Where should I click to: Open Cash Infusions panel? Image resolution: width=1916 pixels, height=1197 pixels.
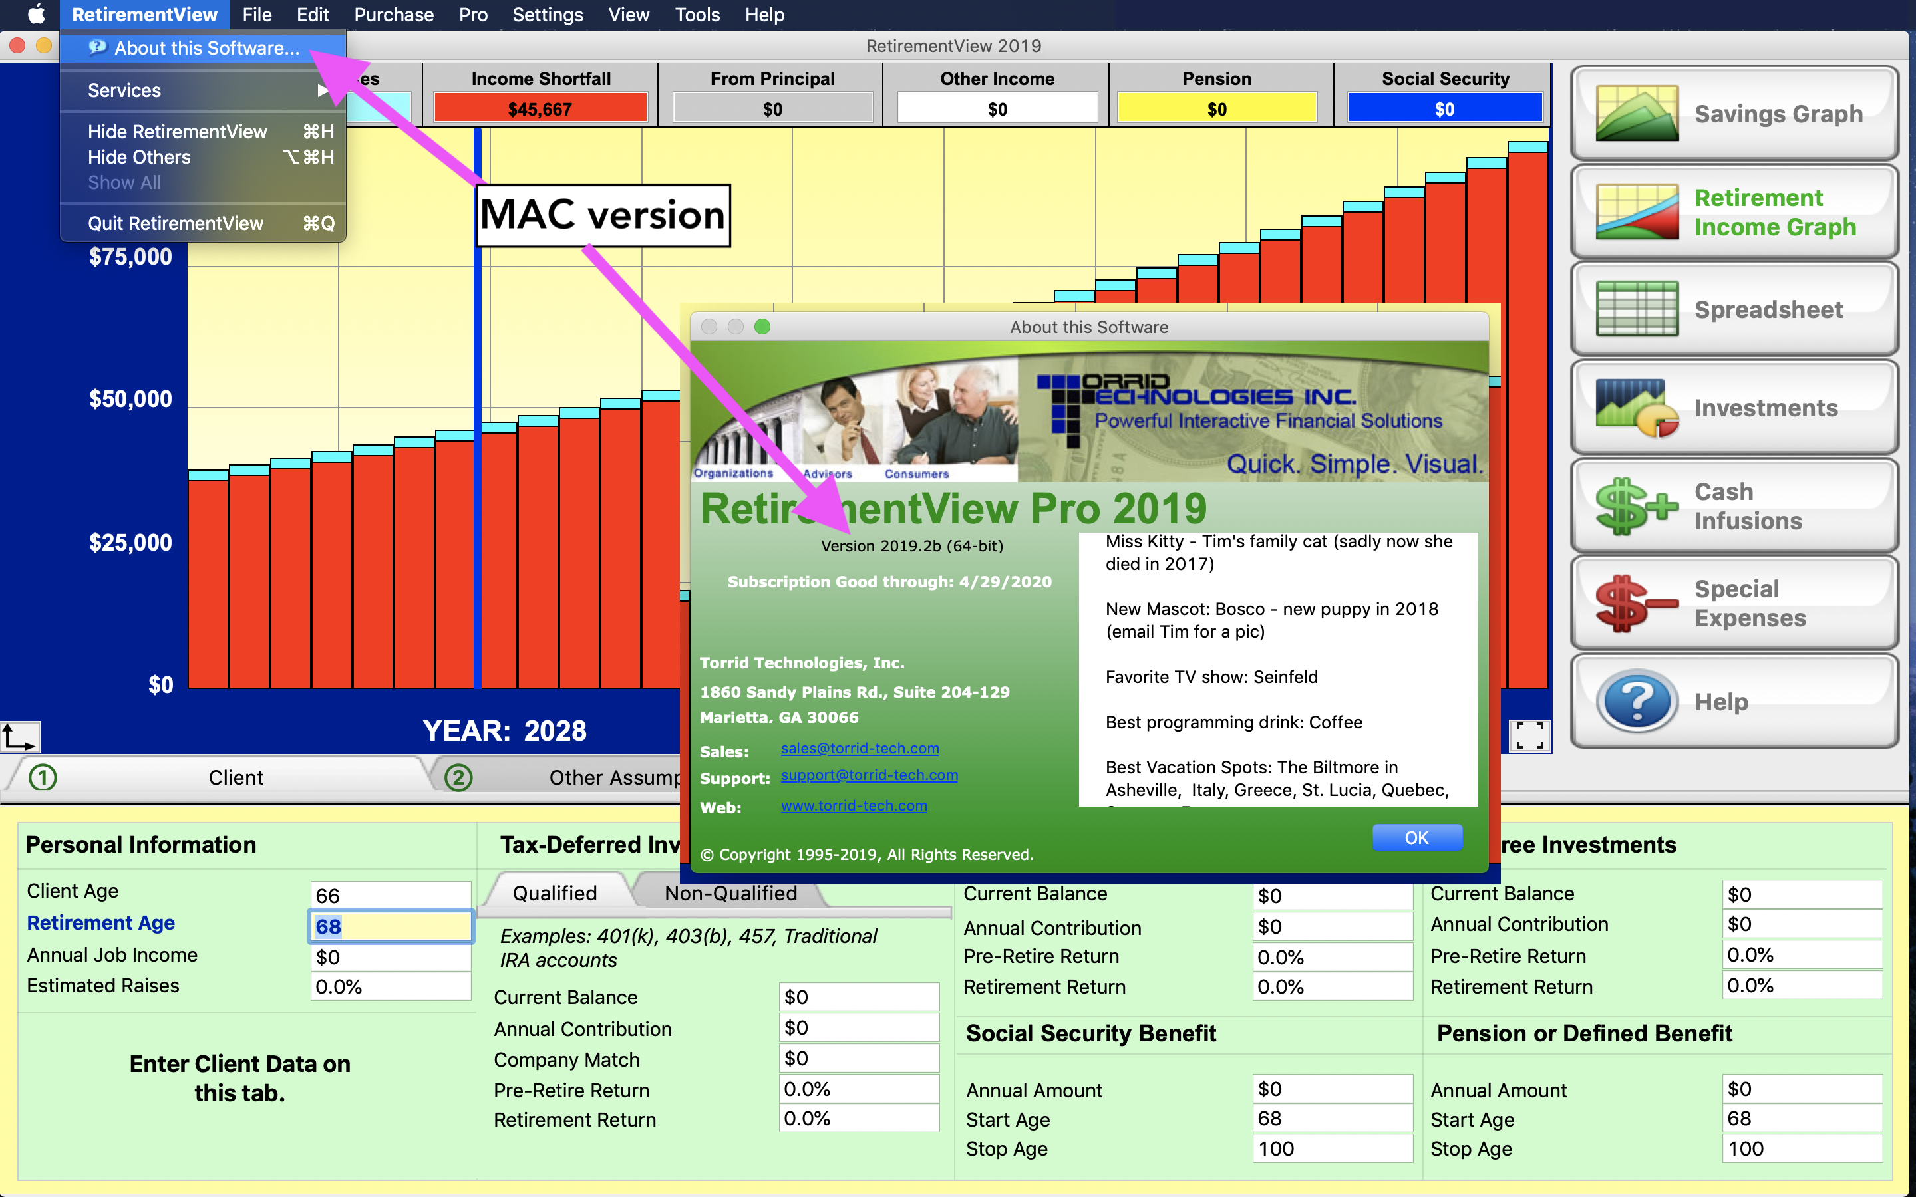(x=1734, y=506)
